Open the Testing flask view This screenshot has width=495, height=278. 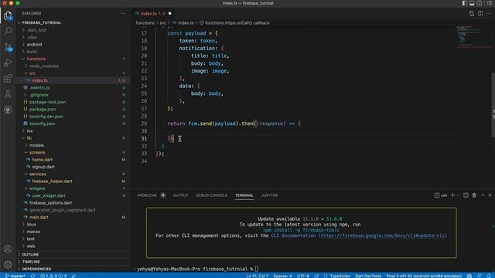[8, 94]
